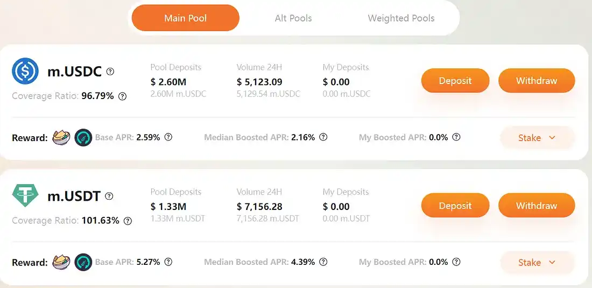Click first reward token icon in m.USDC row

click(61, 138)
